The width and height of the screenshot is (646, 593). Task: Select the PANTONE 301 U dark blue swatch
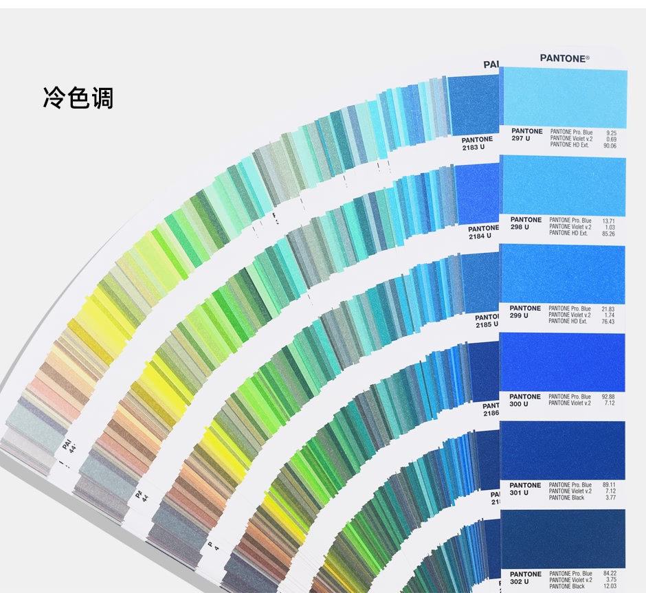click(564, 450)
